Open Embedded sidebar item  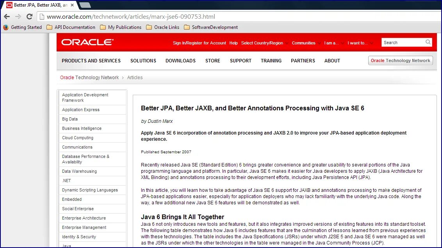point(93,199)
